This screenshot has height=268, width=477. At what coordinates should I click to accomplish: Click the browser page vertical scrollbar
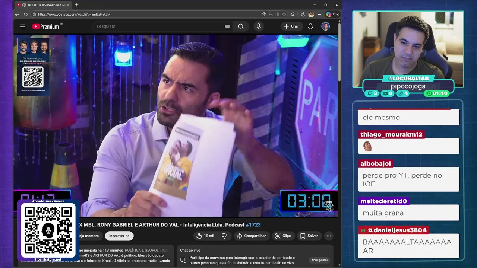point(339,52)
